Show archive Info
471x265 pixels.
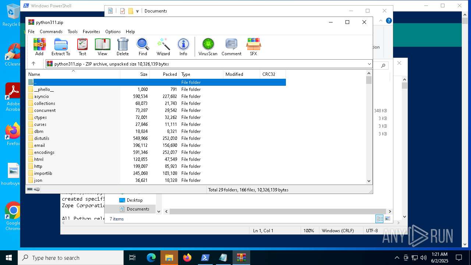click(x=183, y=47)
